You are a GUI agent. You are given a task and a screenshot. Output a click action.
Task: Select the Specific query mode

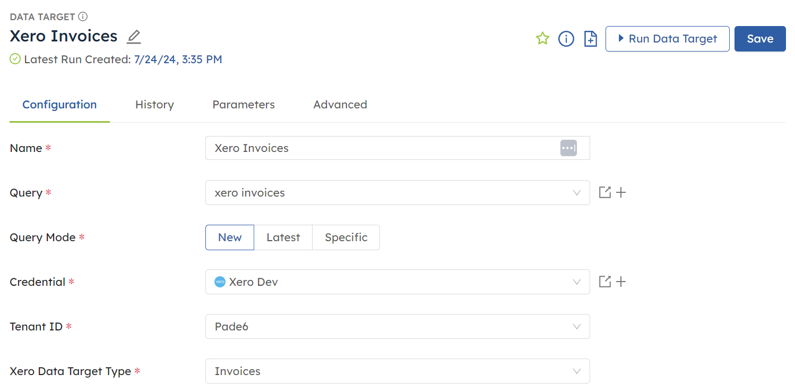tap(346, 237)
